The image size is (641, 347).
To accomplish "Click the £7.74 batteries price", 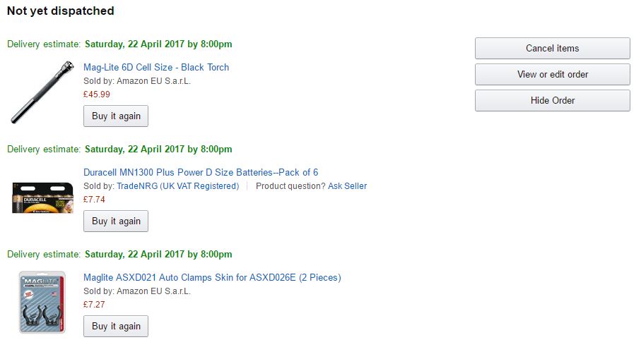I will click(x=94, y=200).
